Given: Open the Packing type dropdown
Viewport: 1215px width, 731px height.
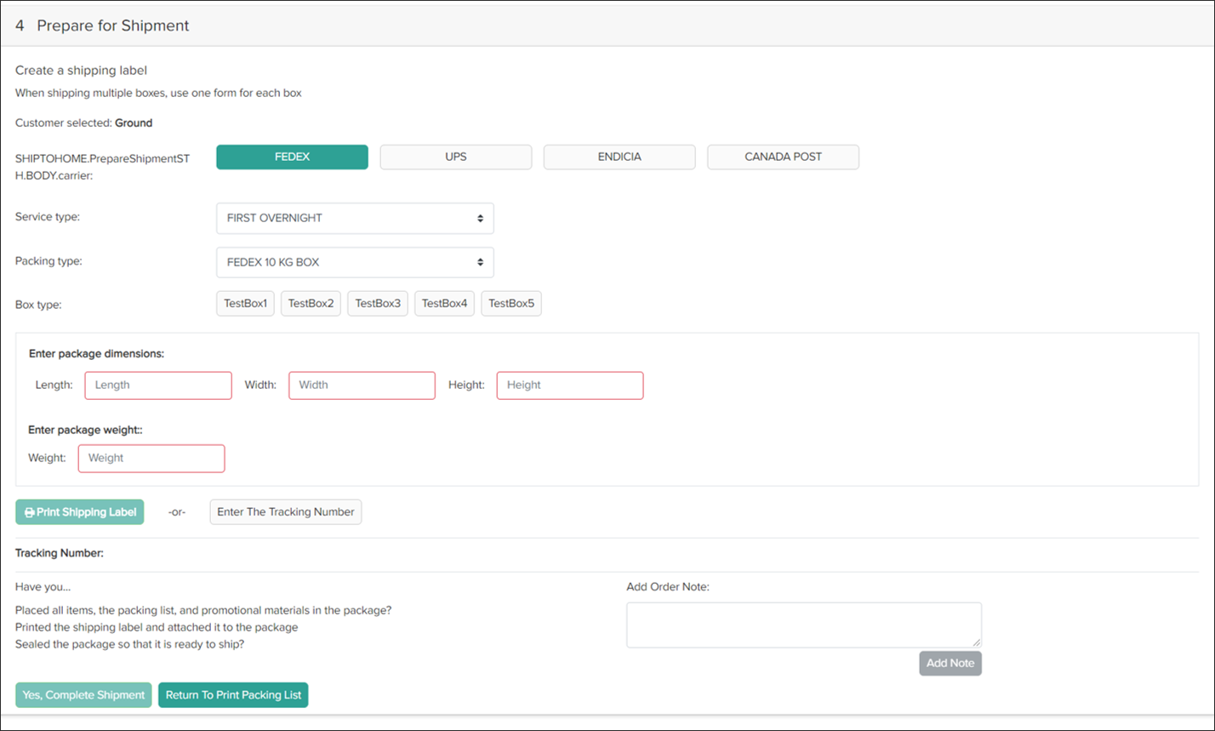Looking at the screenshot, I should pos(354,262).
